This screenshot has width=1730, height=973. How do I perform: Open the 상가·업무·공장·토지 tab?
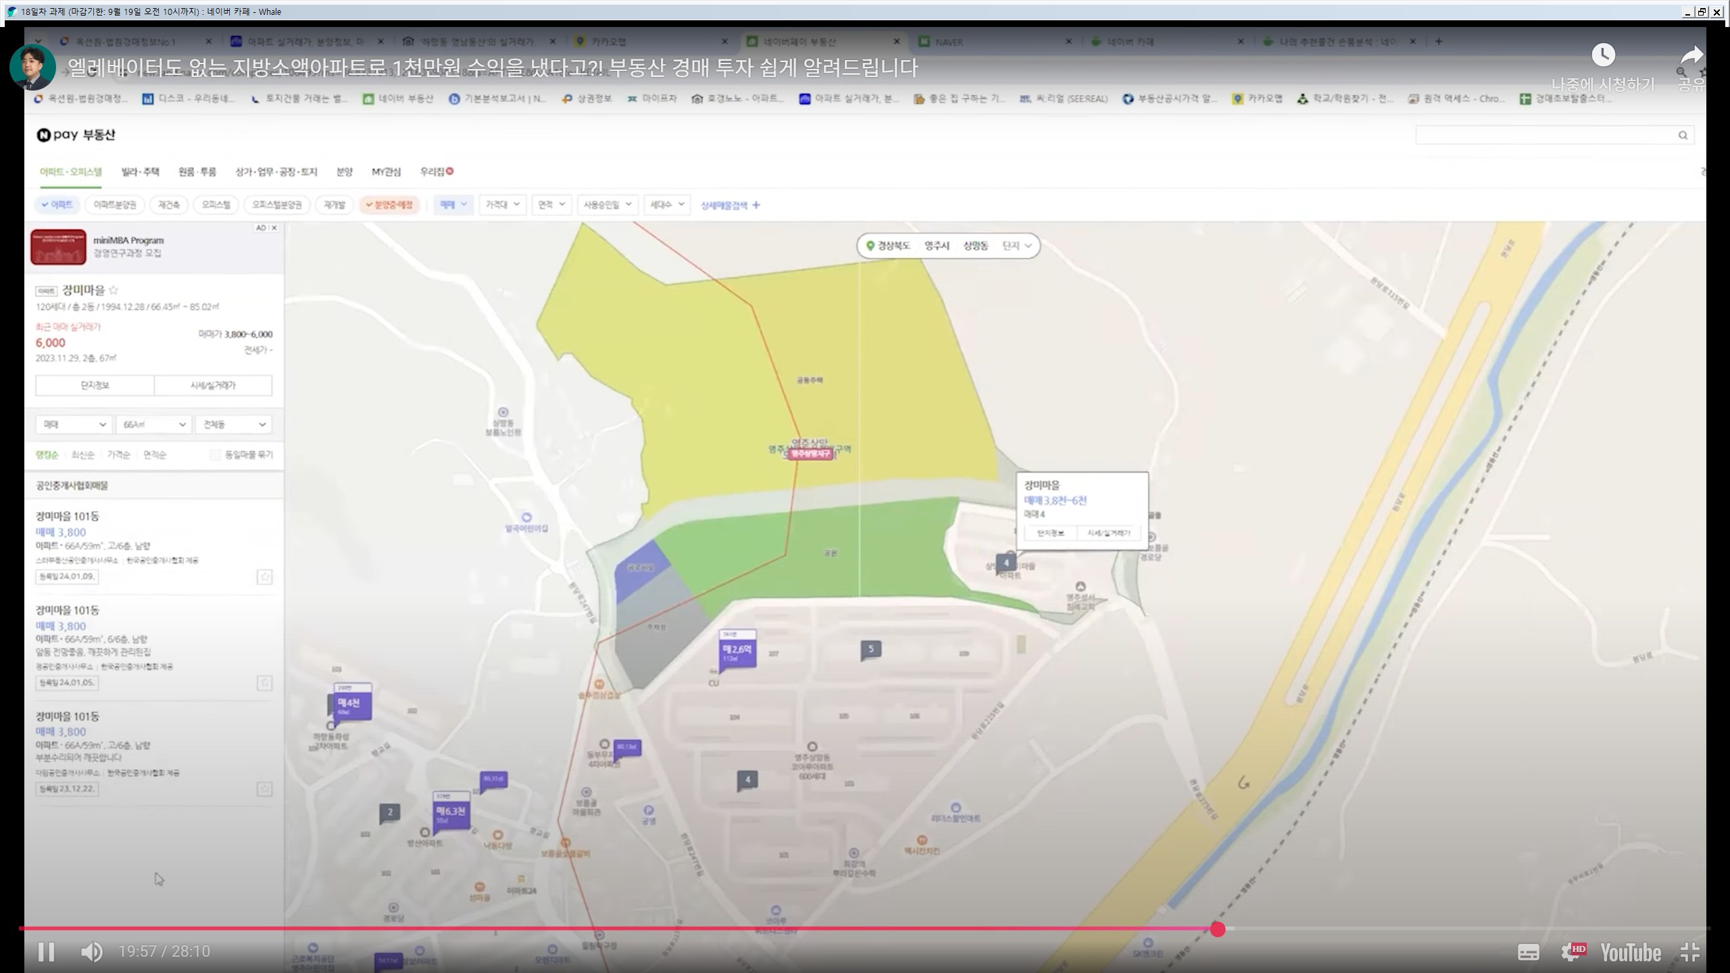[x=276, y=172]
